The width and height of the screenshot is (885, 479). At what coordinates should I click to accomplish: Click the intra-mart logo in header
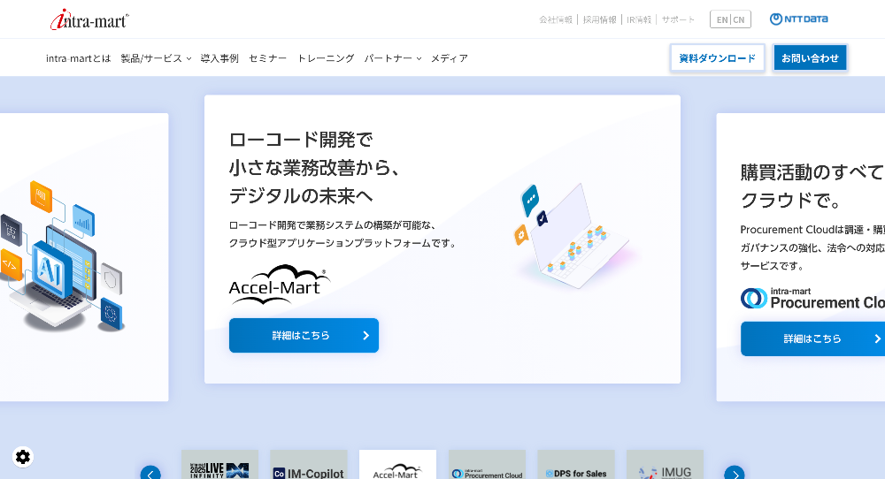[x=89, y=19]
